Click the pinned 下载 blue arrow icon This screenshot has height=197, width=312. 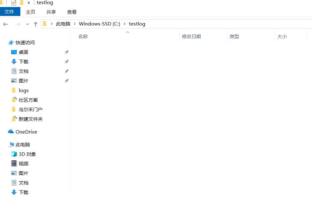pyautogui.click(x=14, y=62)
